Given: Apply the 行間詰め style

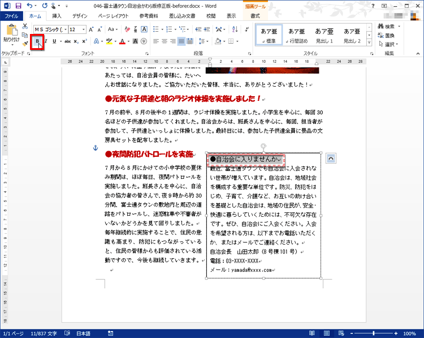Looking at the screenshot, I should pyautogui.click(x=297, y=35).
